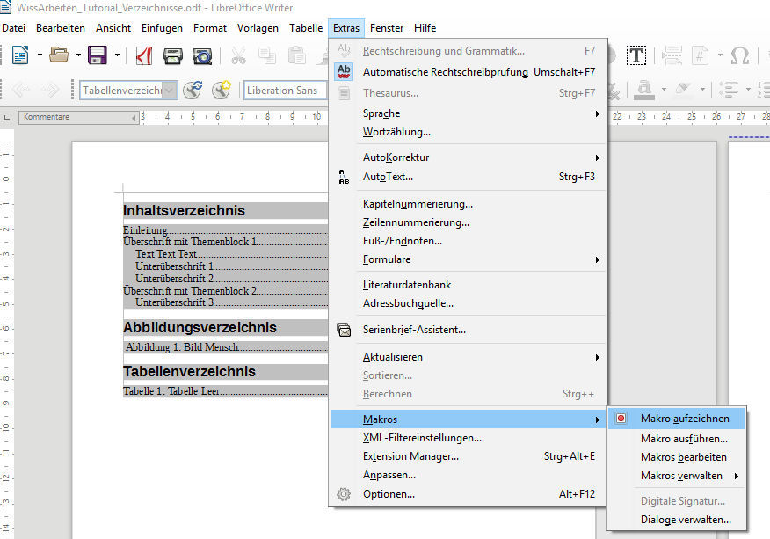
Task: Choose Anpassen... from the Extras menu
Action: pos(469,475)
